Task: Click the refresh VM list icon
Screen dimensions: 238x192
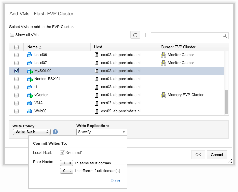Action: click(135, 35)
